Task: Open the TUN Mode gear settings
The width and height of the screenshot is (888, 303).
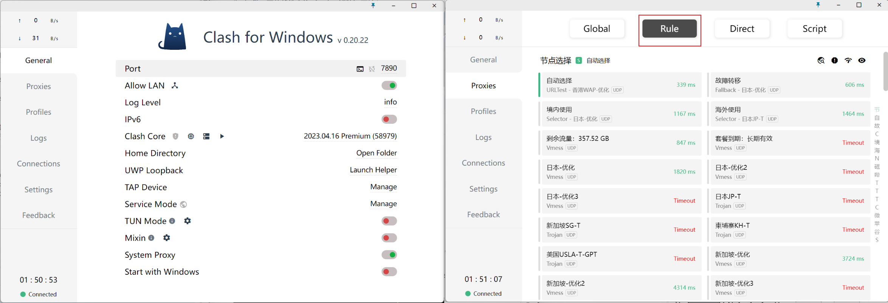Action: [188, 221]
